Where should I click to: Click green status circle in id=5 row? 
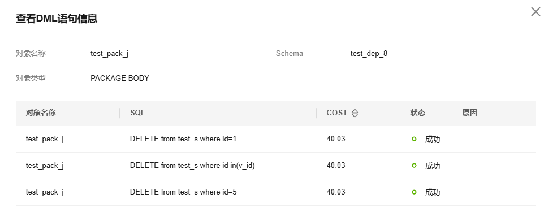414,192
